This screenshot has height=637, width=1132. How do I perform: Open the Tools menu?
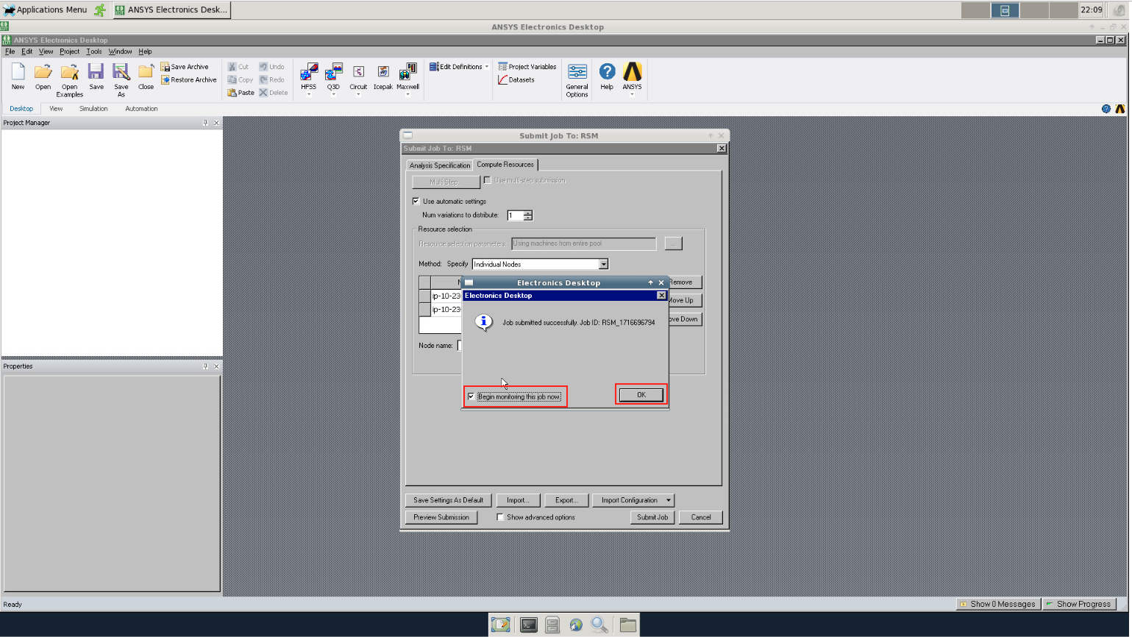click(94, 52)
